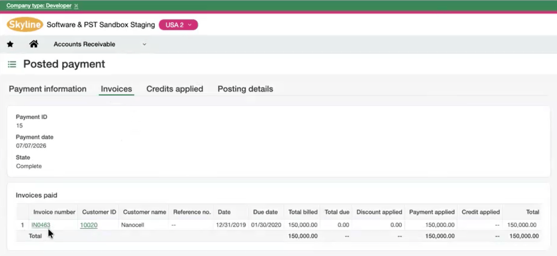This screenshot has height=256, width=557.
Task: Open the list menu icon beside Posted payment
Action: [x=12, y=64]
